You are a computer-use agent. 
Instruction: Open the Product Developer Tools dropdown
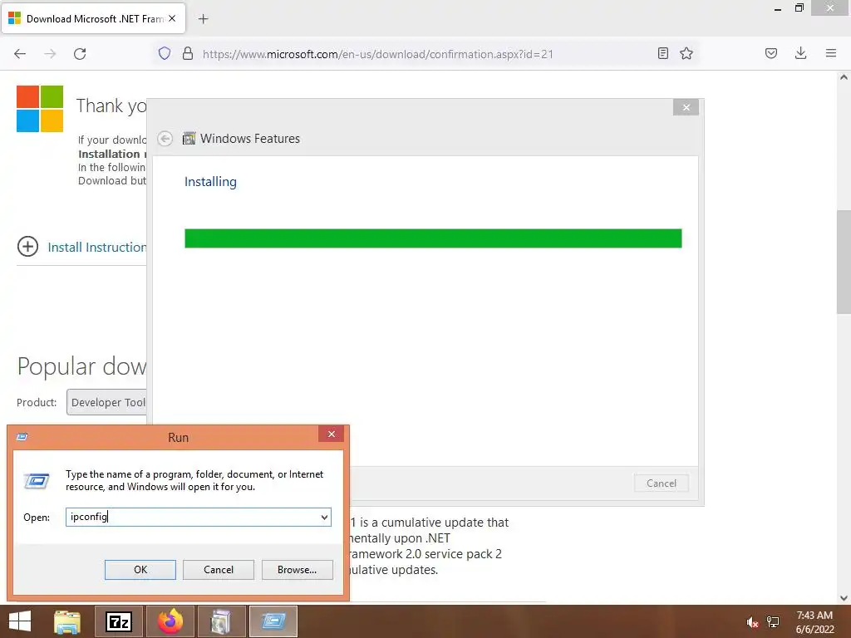click(107, 402)
